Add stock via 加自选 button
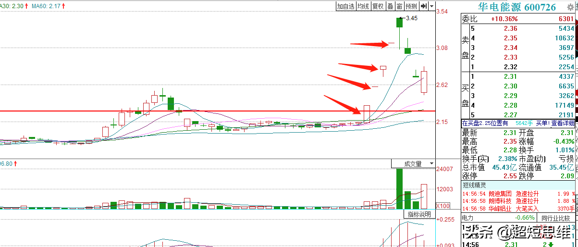Screen dimensions: 578x247 [345, 6]
